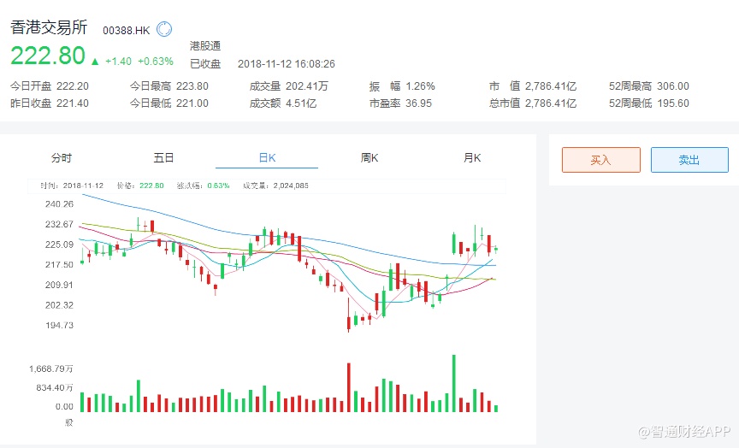Click the 240.26 price axis label
Screen dimensions: 739x448
click(x=59, y=204)
